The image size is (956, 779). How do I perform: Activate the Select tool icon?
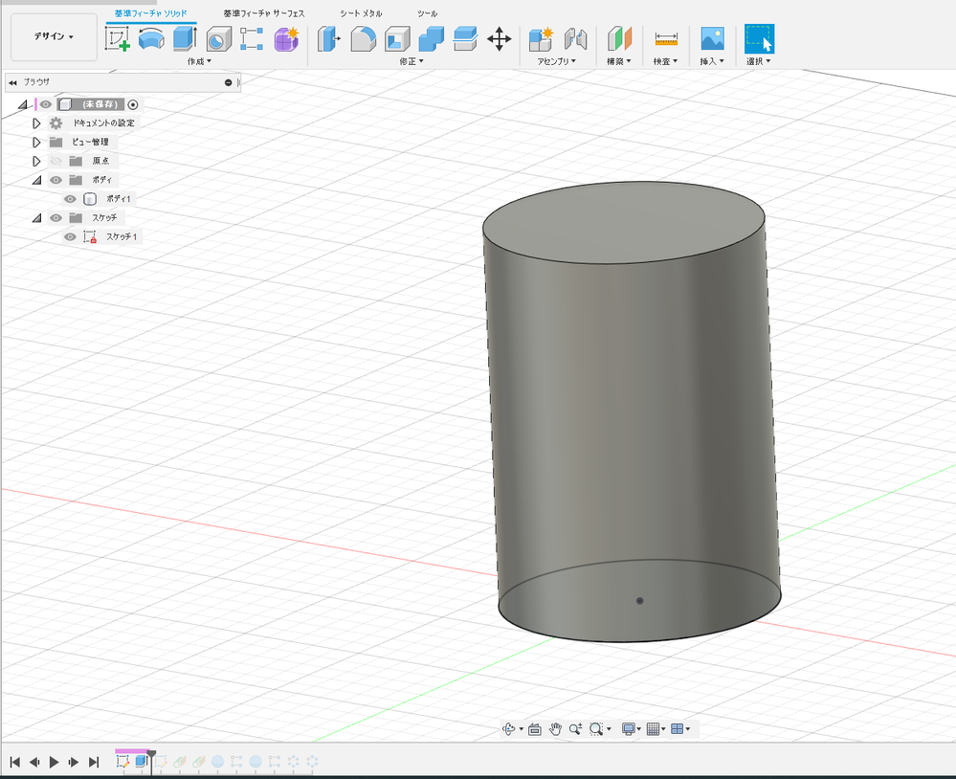click(759, 39)
